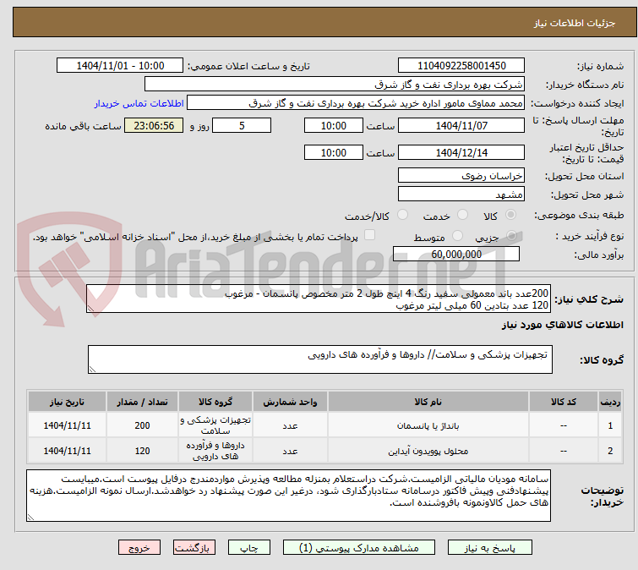This screenshot has height=570, width=638.
Task: Select the جزیی purchase type radio
Action: tap(511, 235)
